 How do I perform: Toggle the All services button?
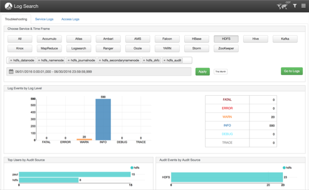(x=20, y=39)
